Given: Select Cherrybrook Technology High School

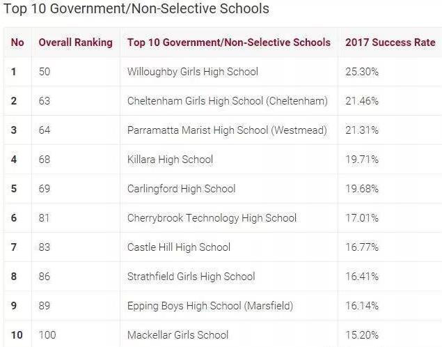Looking at the screenshot, I should click(x=212, y=218).
